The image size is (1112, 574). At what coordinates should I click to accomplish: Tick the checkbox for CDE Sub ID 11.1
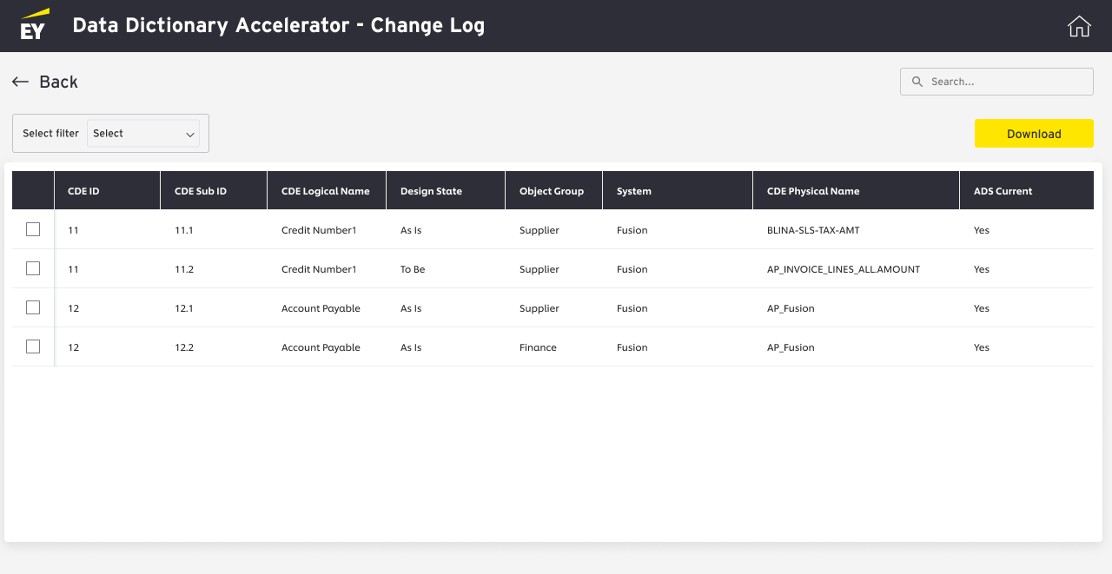click(x=33, y=230)
